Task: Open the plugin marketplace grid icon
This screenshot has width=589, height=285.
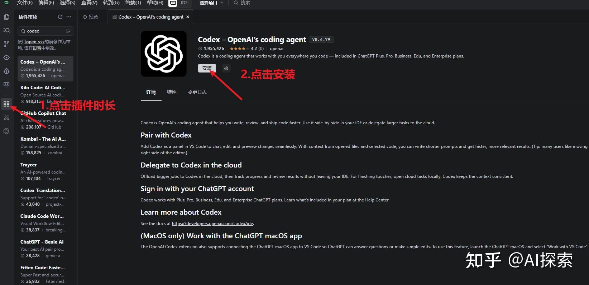Action: coord(6,104)
